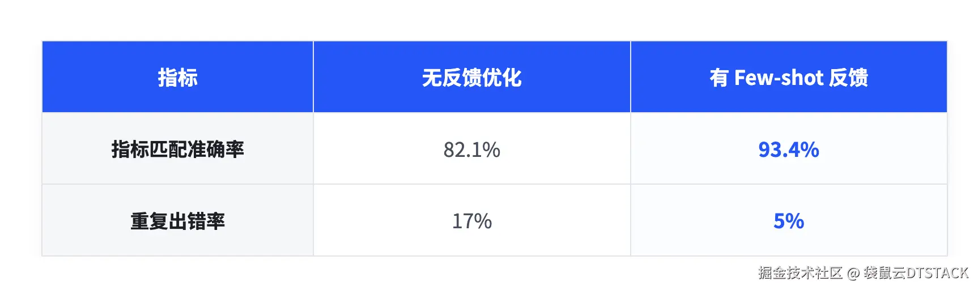Click divider between "指标" and "无反馈优化" headers

(x=313, y=78)
